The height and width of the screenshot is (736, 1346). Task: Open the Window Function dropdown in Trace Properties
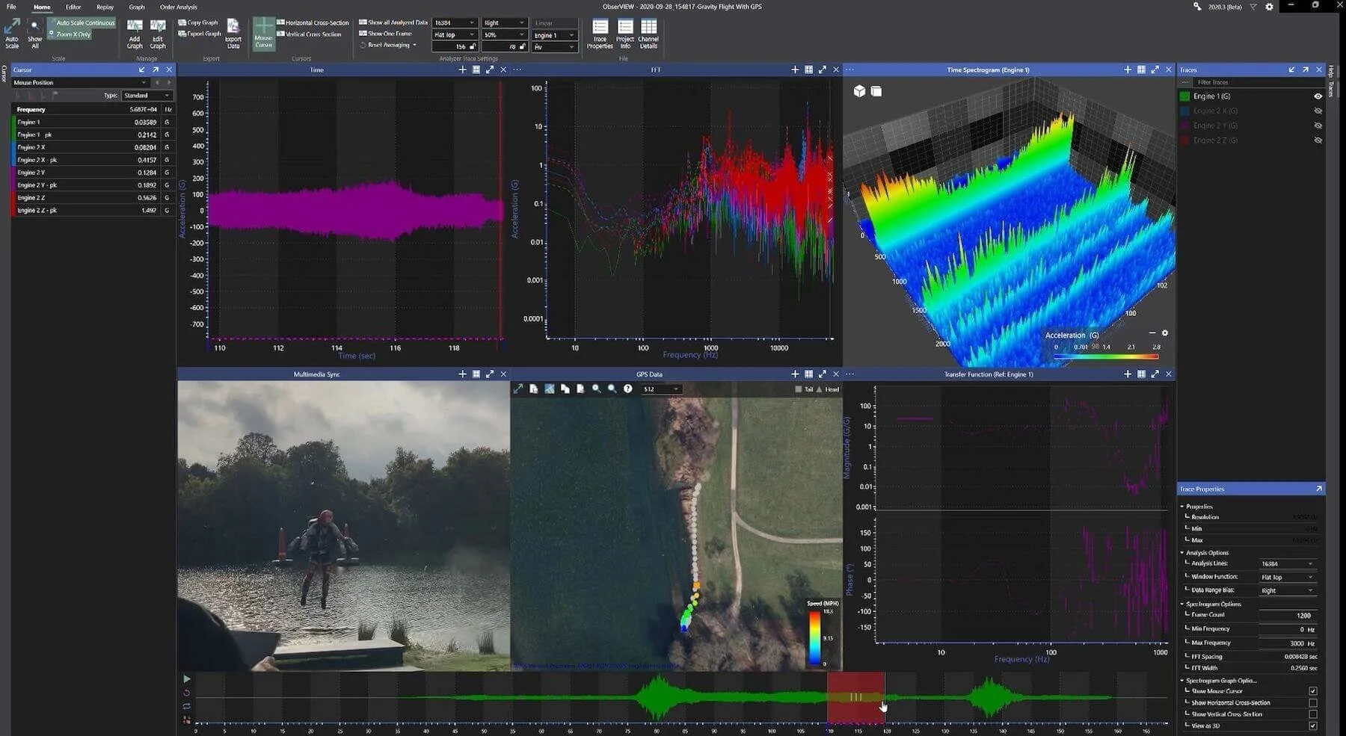point(1286,577)
